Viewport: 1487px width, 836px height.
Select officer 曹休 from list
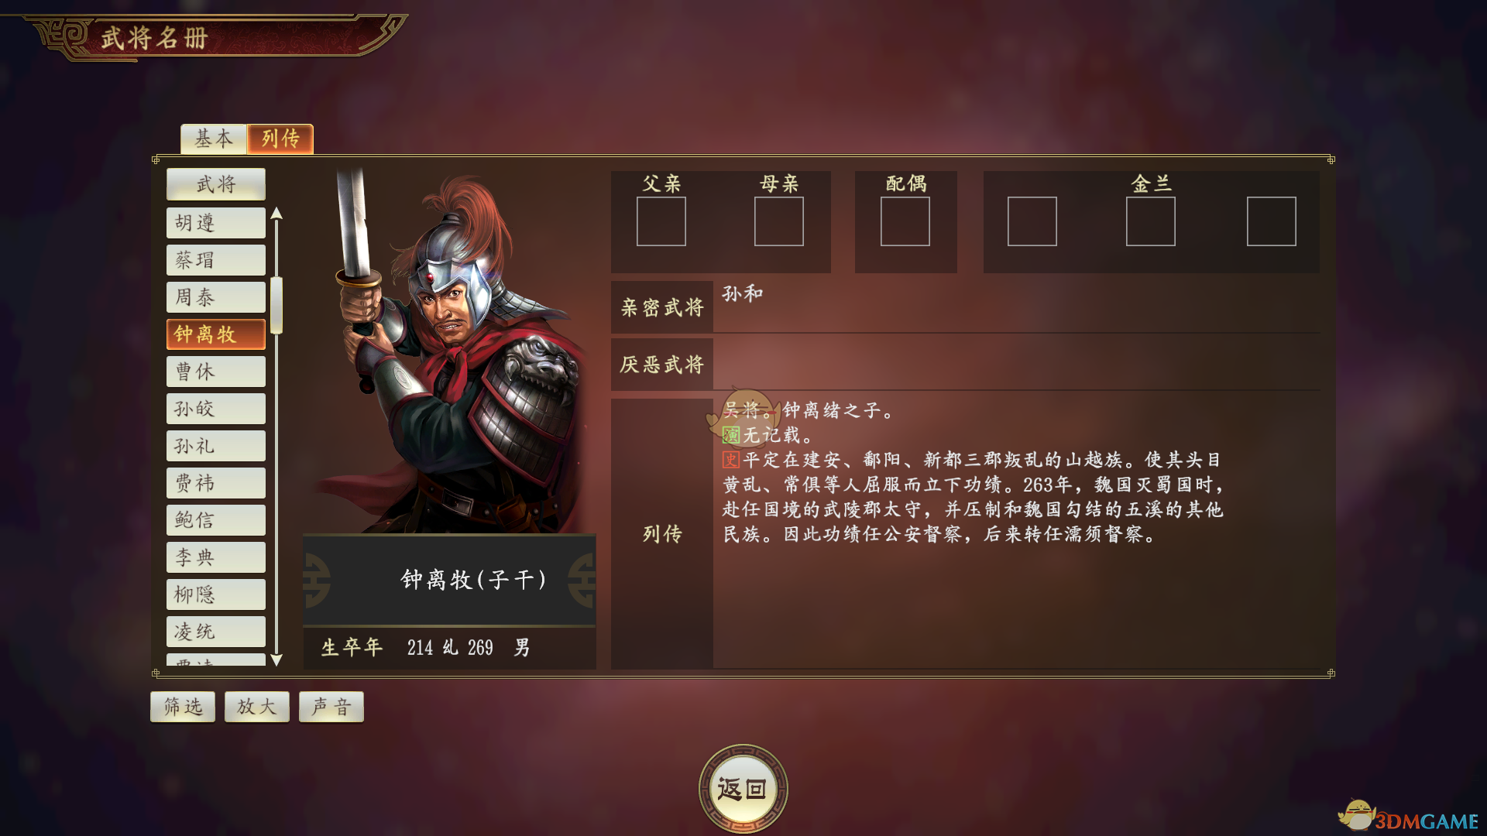(216, 372)
